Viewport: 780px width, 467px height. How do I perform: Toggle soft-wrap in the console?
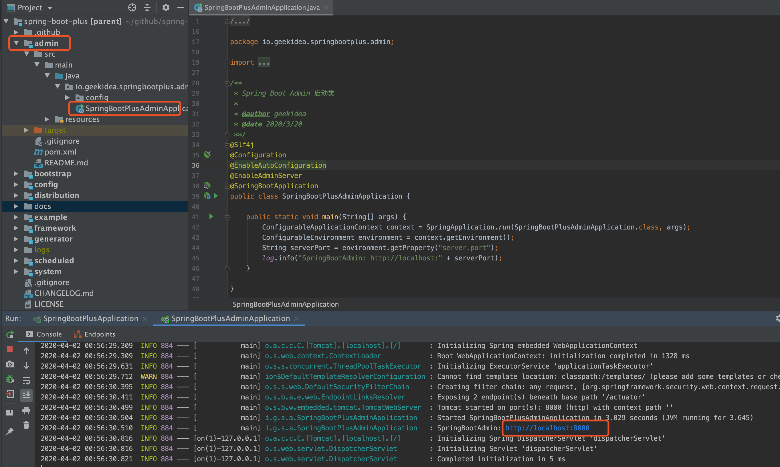26,381
